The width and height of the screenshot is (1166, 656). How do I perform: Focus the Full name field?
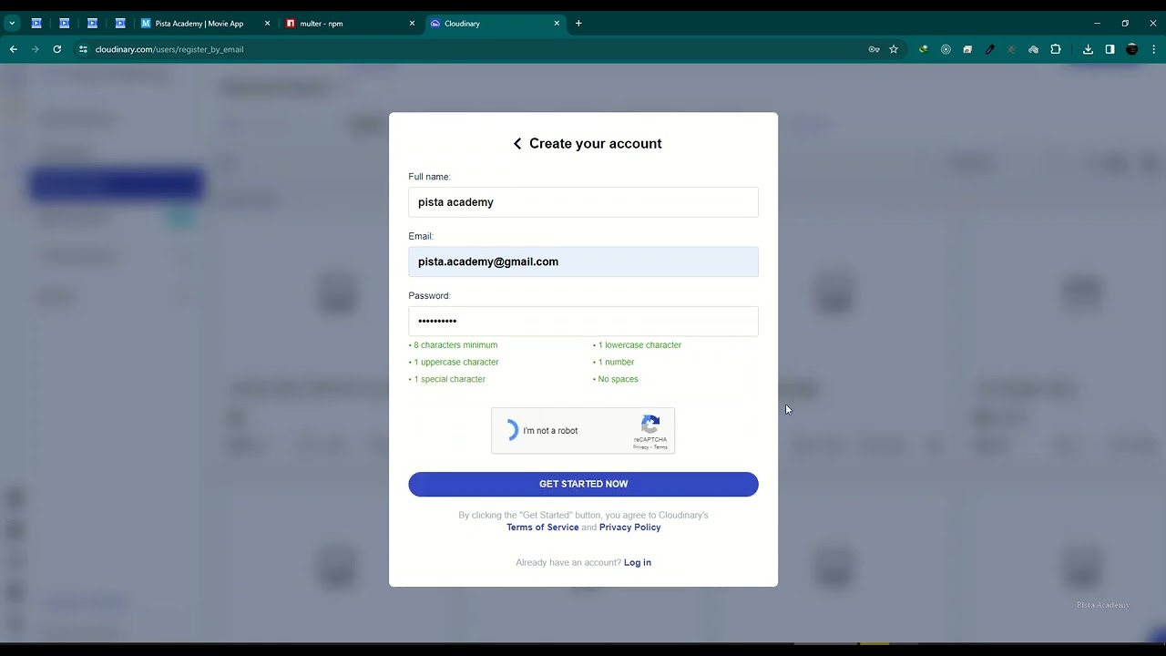[583, 202]
